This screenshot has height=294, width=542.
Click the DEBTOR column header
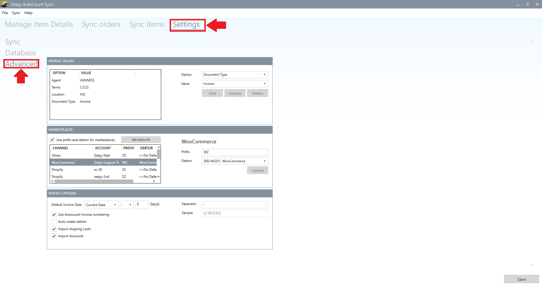point(147,148)
